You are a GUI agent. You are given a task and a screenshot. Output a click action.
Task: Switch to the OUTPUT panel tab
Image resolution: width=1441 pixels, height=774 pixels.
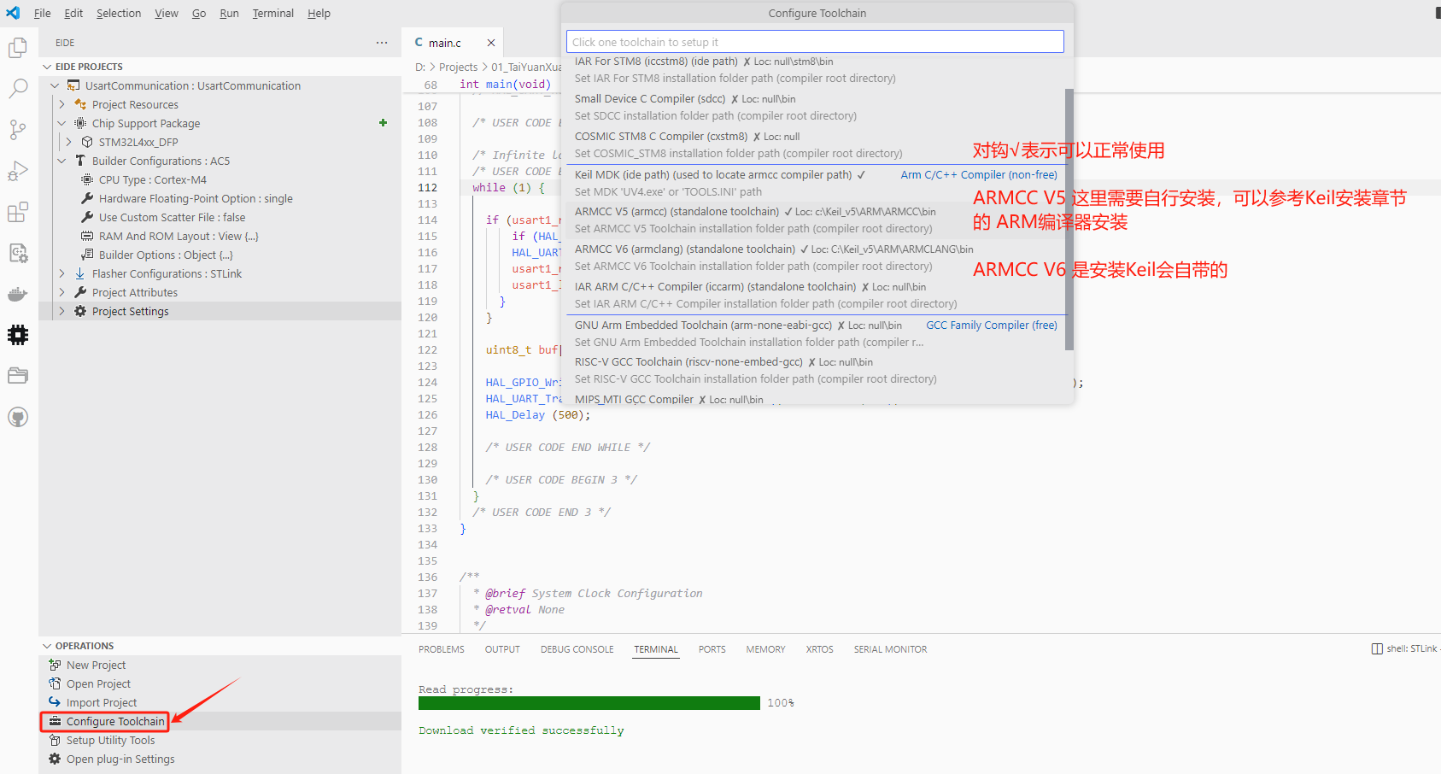click(x=502, y=649)
